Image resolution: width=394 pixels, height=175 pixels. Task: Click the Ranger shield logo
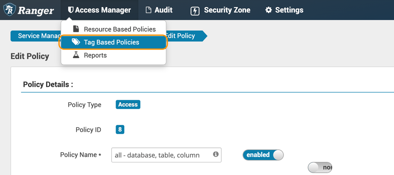tap(9, 10)
